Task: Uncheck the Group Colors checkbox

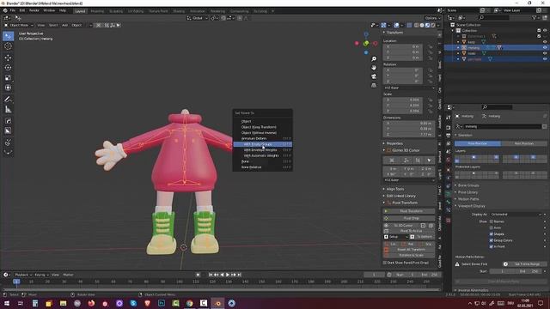Action: pyautogui.click(x=492, y=240)
